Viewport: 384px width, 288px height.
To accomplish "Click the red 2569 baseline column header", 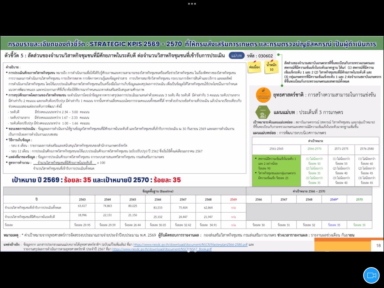I will click(x=233, y=199).
